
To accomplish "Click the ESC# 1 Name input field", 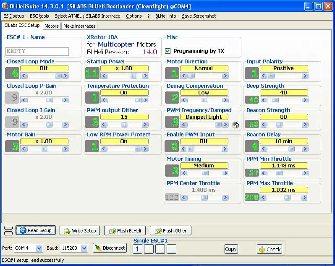I will pos(37,51).
